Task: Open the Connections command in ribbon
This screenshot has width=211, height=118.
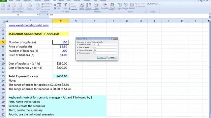Action: click(x=46, y=4)
